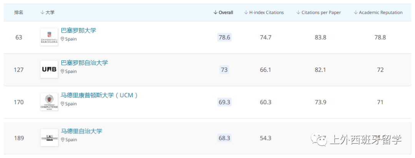Click the location pin icon under 马德里康普顿斯大学

tap(63, 104)
